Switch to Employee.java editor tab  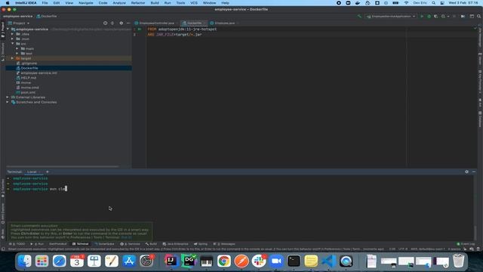224,23
